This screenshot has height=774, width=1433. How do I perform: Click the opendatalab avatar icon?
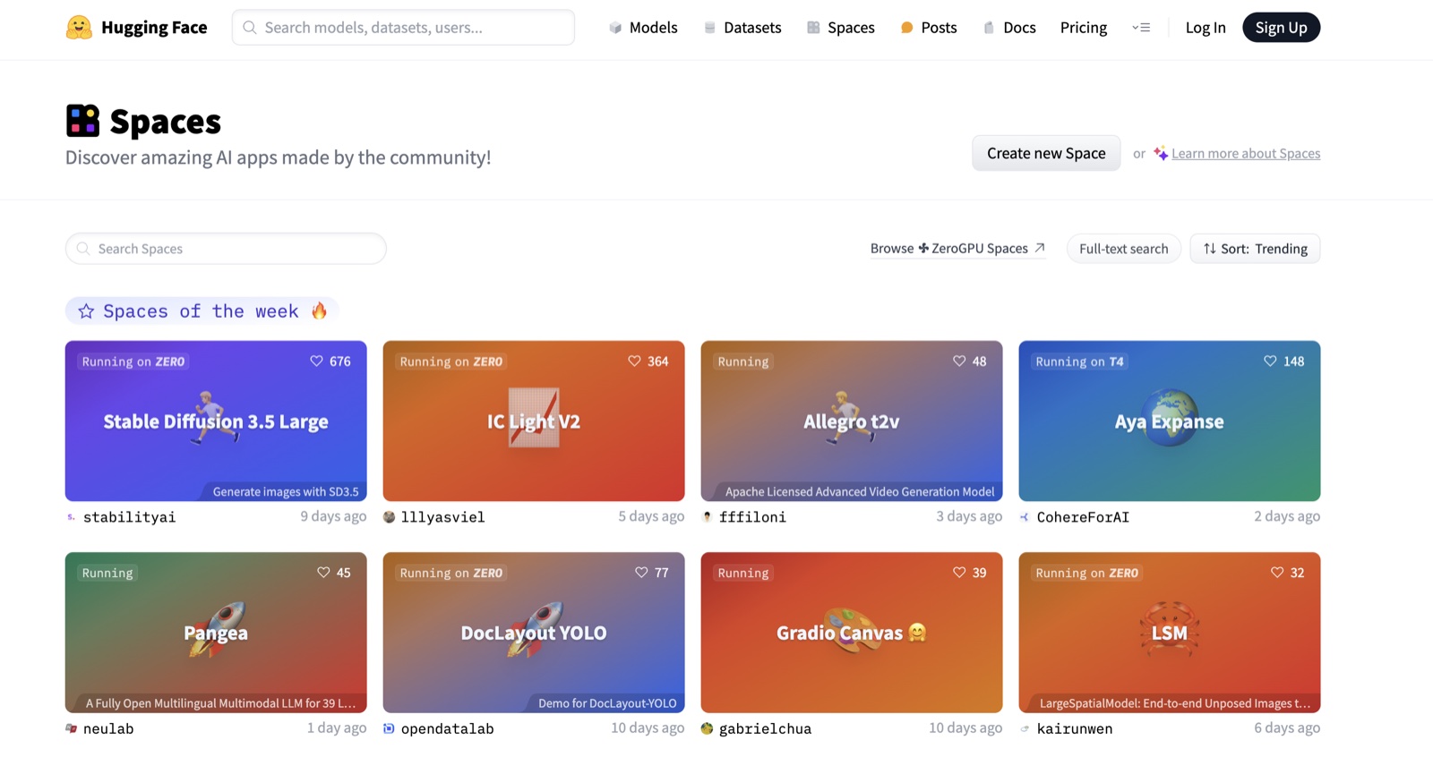coord(390,728)
